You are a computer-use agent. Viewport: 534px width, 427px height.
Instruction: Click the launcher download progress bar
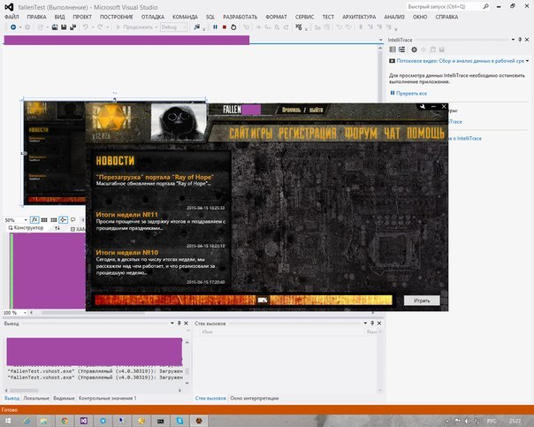pyautogui.click(x=243, y=300)
